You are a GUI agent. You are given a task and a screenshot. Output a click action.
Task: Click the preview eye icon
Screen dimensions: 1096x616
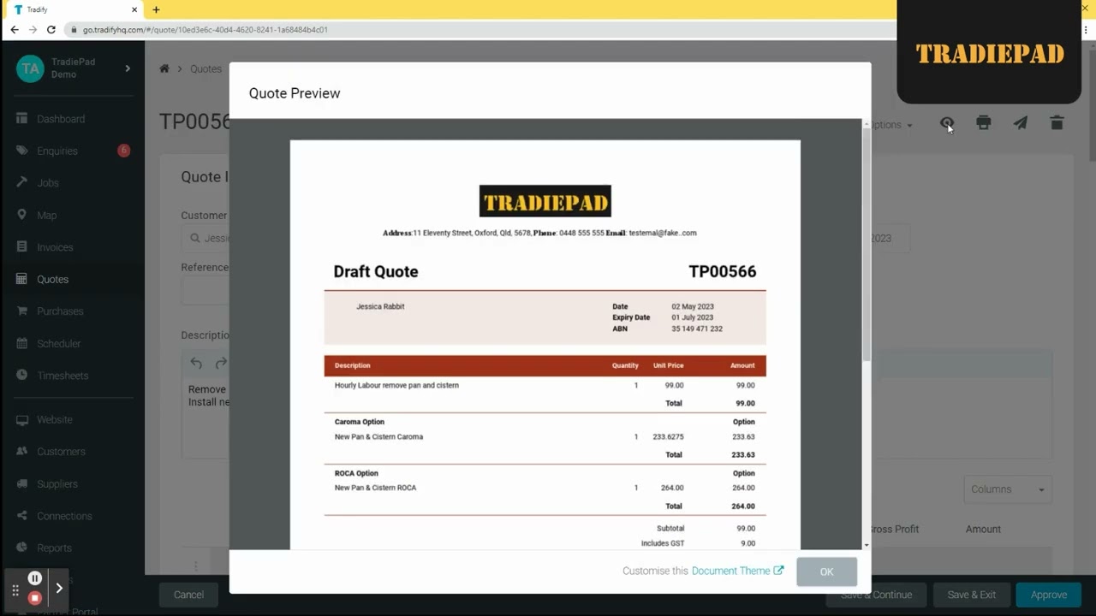(946, 123)
